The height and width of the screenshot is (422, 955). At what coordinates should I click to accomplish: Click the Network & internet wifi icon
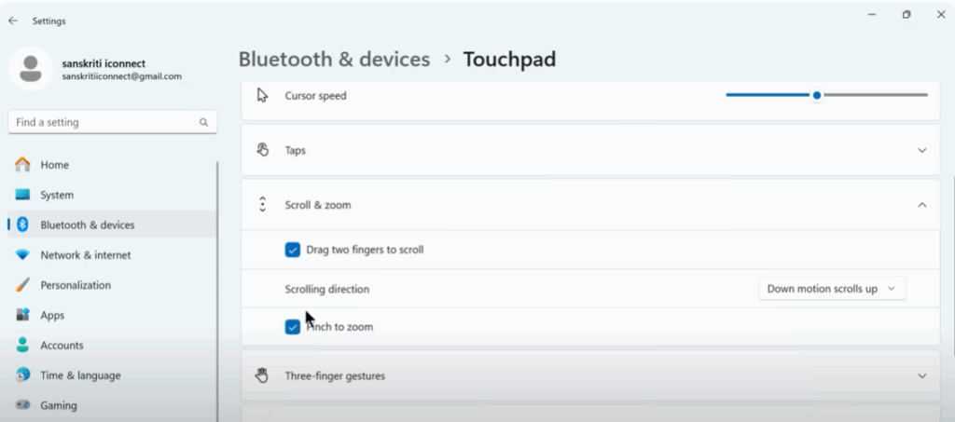[23, 255]
